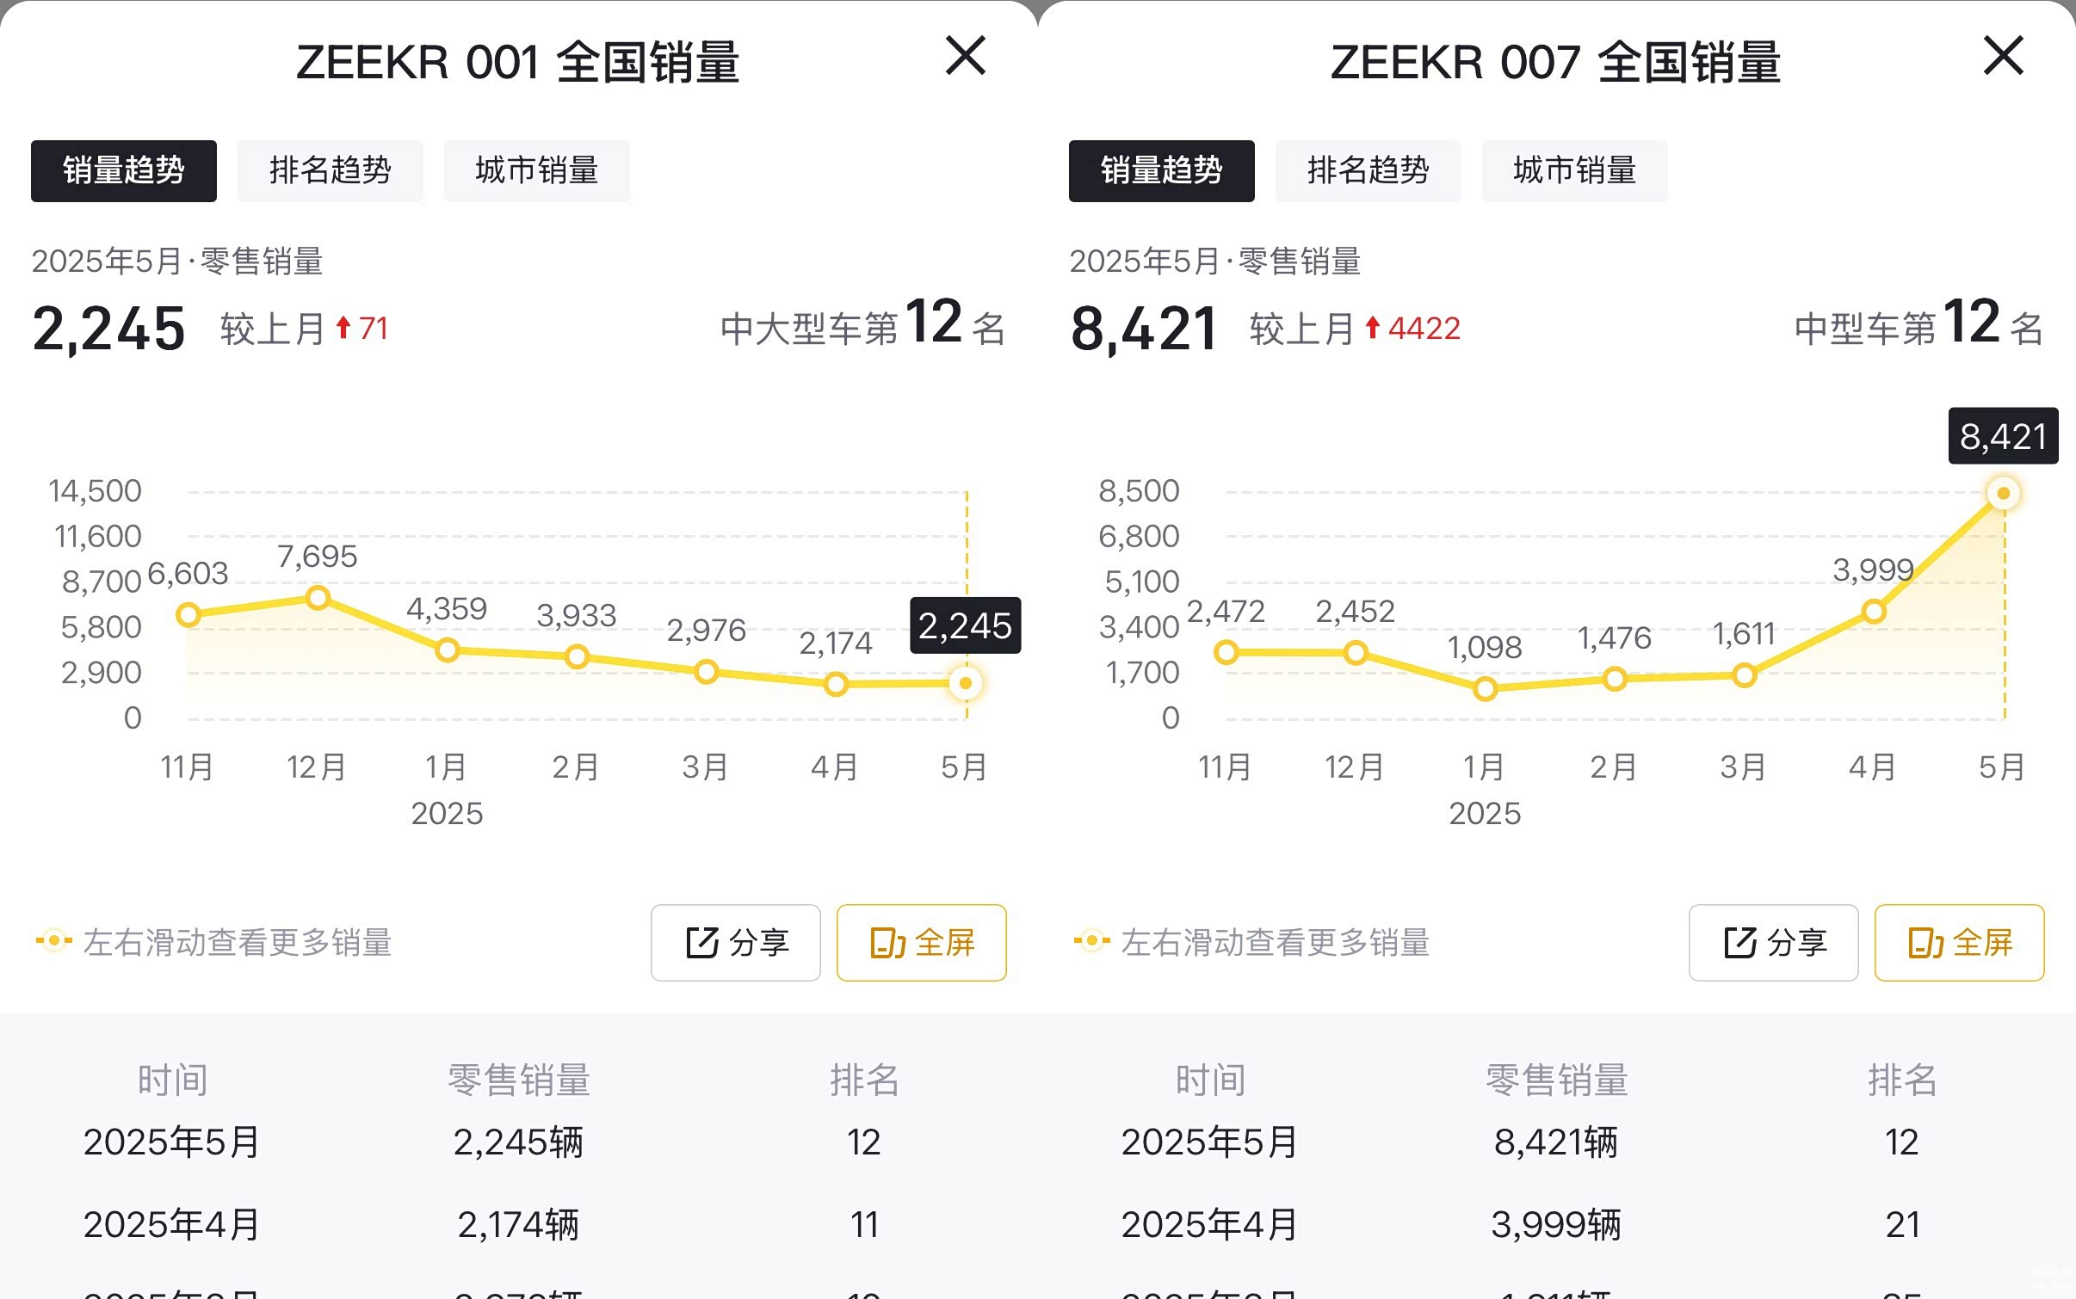This screenshot has height=1299, width=2076.
Task: Select 销量趋势 tab in ZEEKR 007 panel
Action: click(x=1161, y=170)
